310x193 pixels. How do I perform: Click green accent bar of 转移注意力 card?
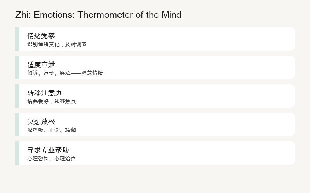pos(17,96)
